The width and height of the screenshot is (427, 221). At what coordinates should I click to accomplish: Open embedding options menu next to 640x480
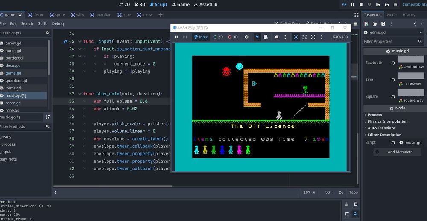322,37
